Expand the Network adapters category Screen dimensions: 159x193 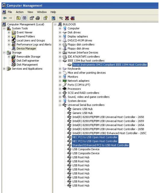click(60, 81)
